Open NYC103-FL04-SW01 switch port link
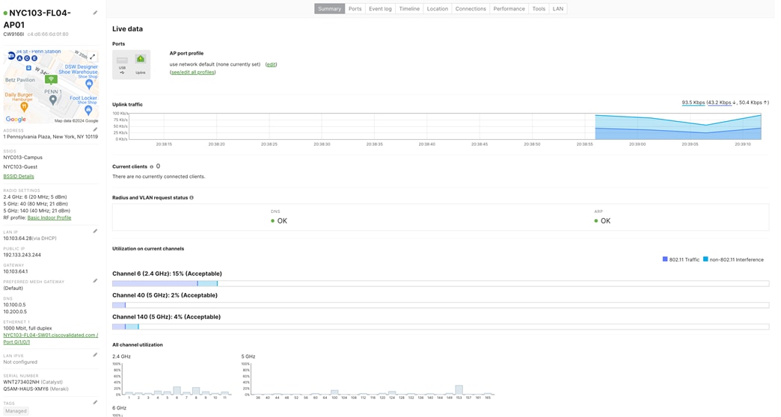781x417 pixels. (x=50, y=339)
